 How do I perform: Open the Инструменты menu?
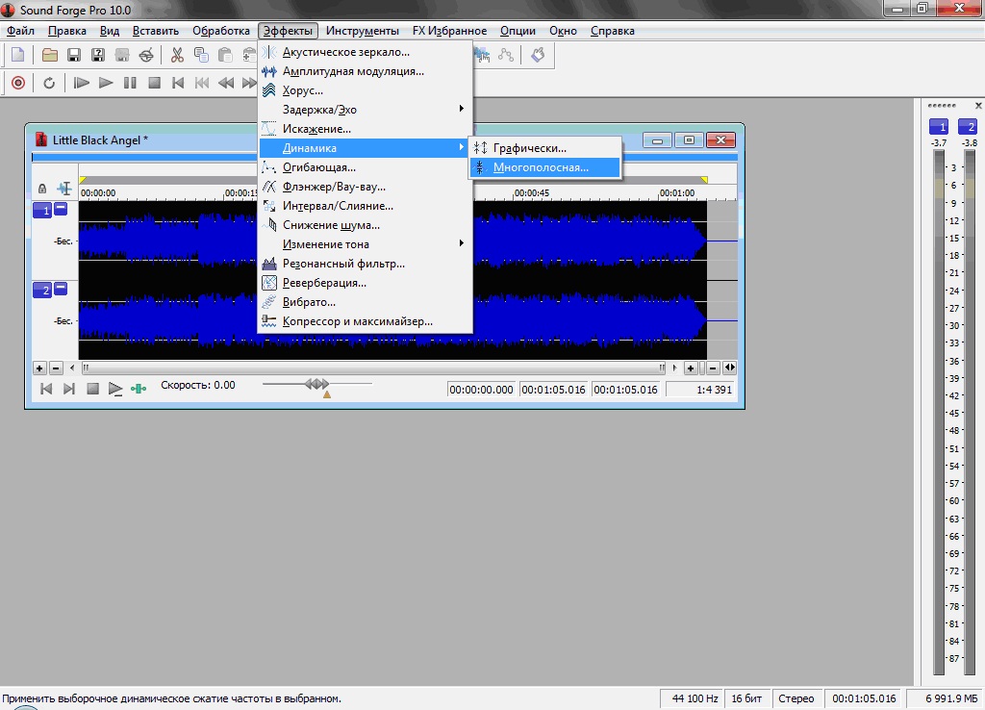362,31
